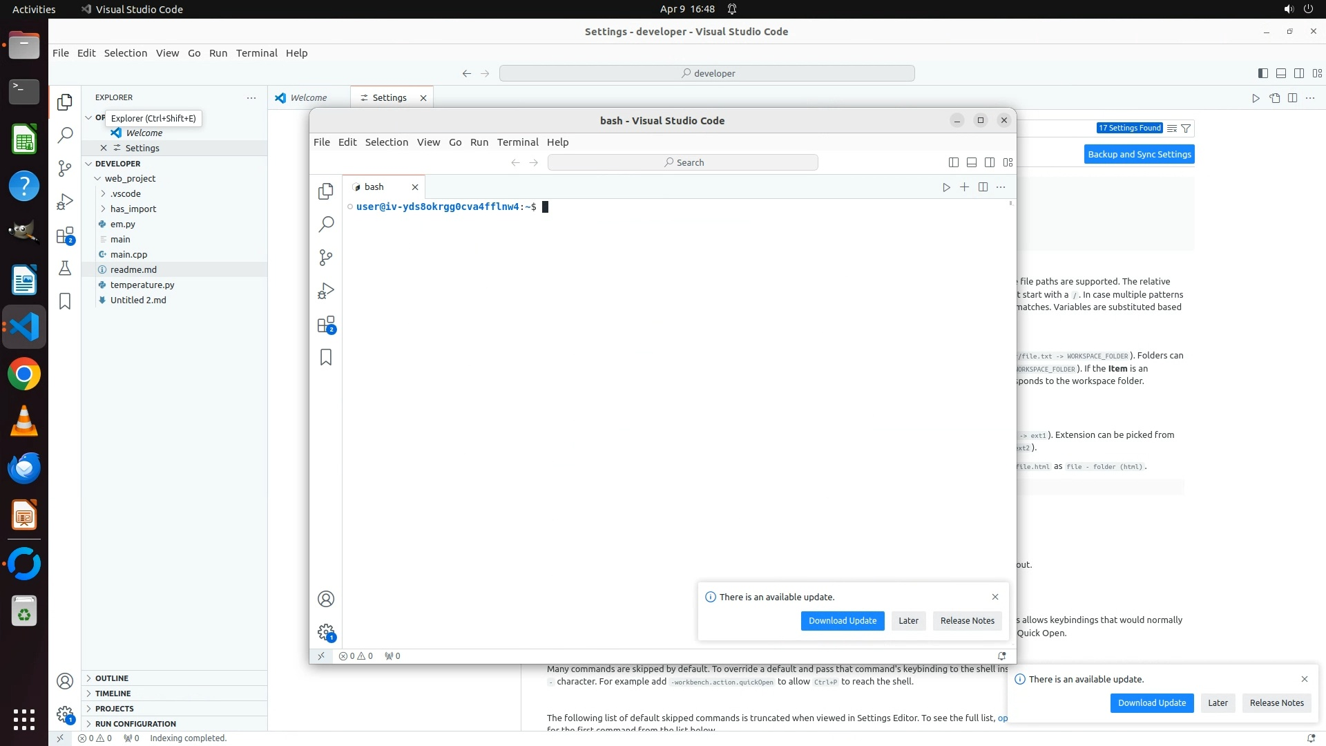Viewport: 1326px width, 746px height.
Task: Click the Search field in the bash window
Action: [682, 162]
